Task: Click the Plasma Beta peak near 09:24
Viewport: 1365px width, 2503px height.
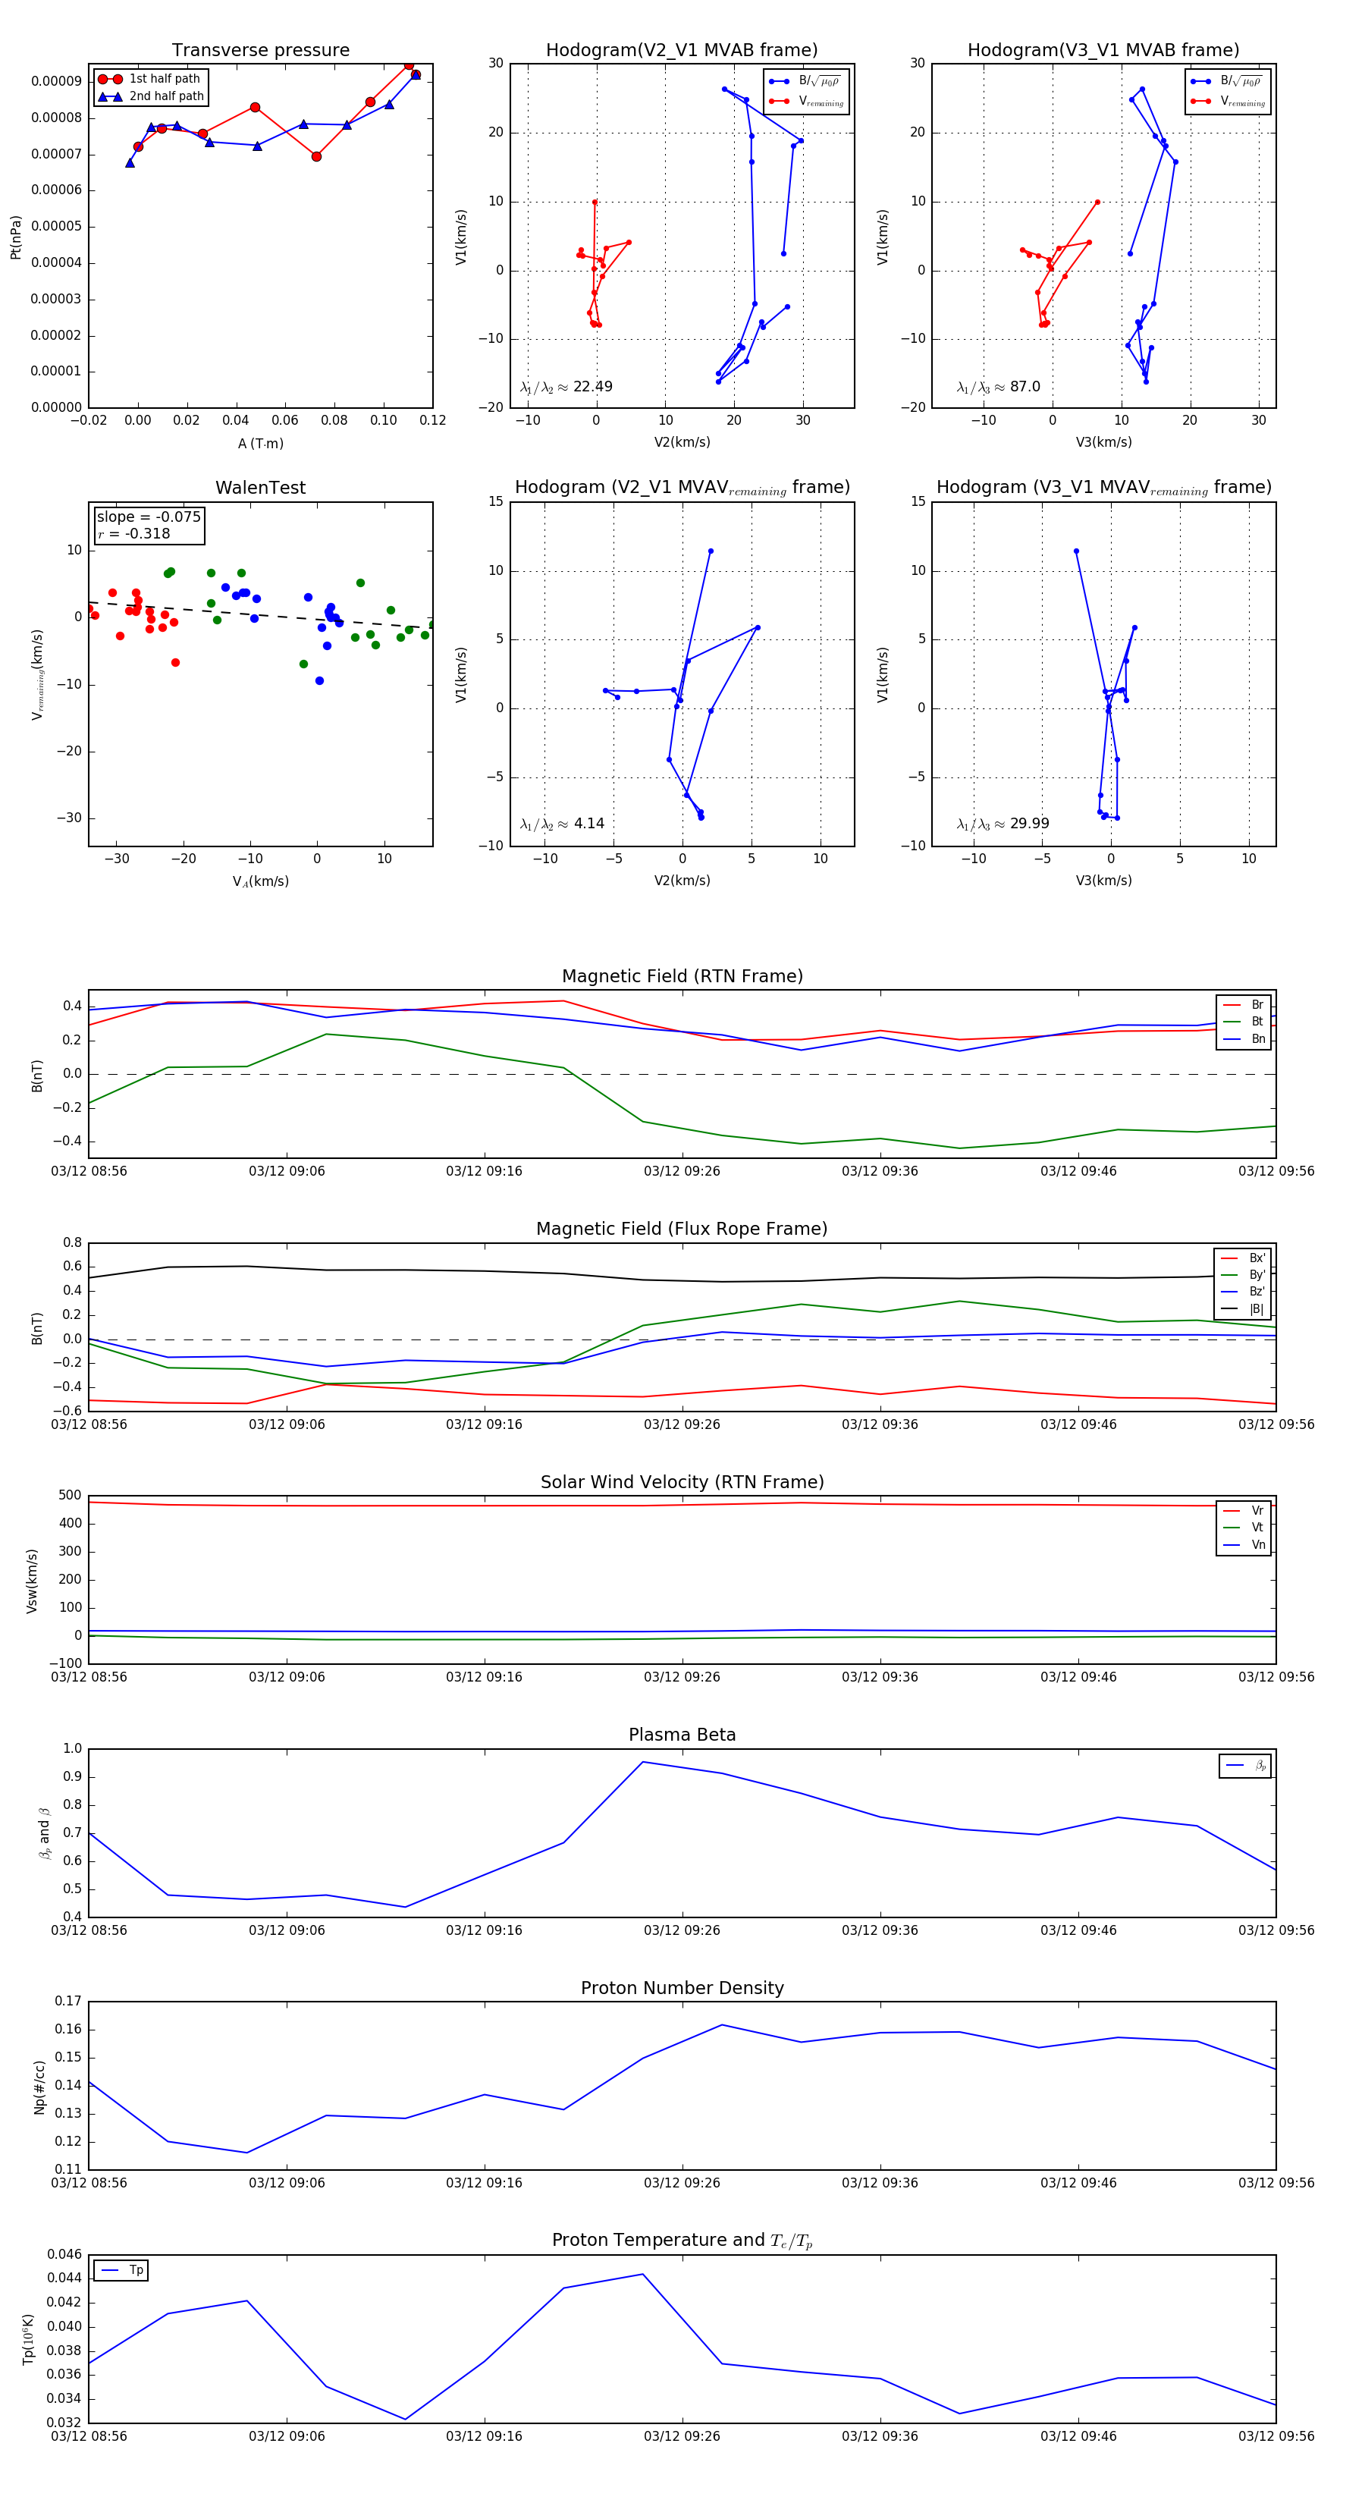Action: coord(642,1762)
